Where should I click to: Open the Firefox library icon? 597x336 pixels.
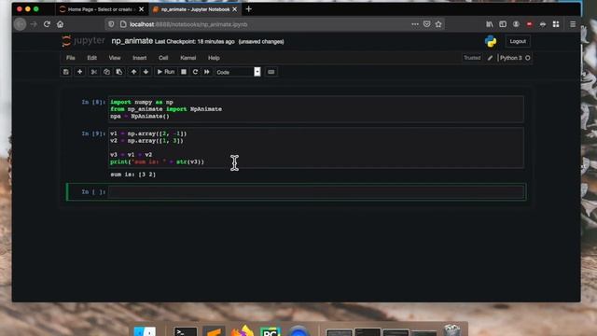[490, 24]
